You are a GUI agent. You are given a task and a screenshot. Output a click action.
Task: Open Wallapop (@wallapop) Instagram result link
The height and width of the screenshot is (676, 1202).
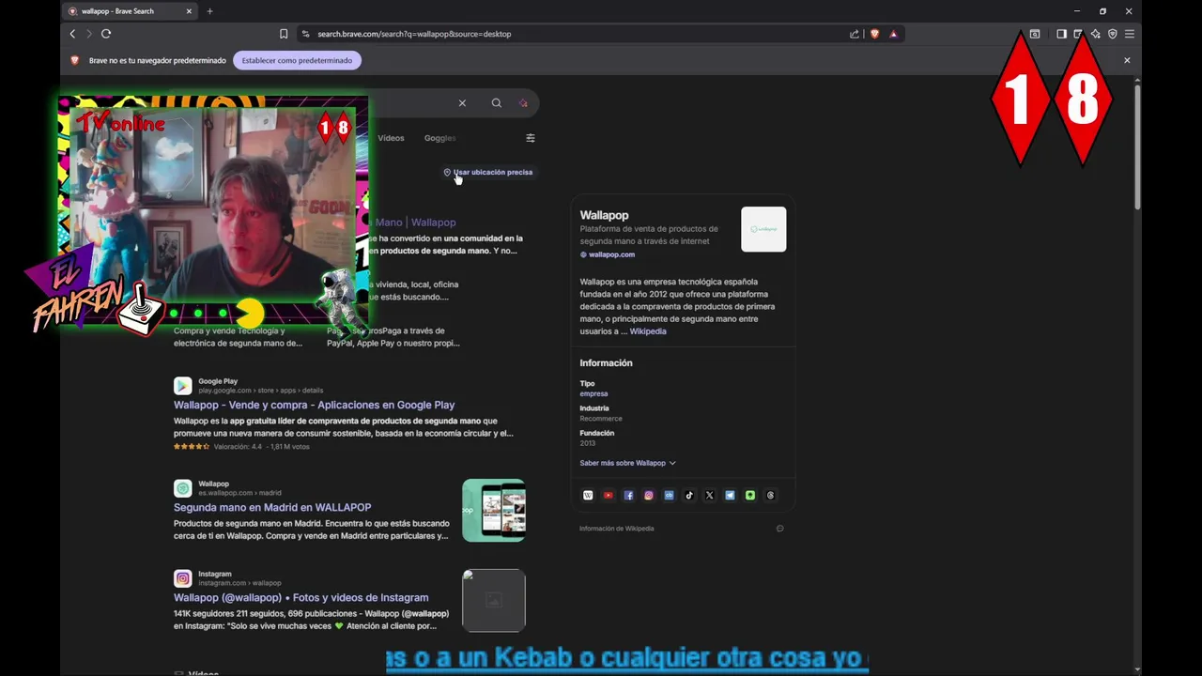tap(300, 597)
